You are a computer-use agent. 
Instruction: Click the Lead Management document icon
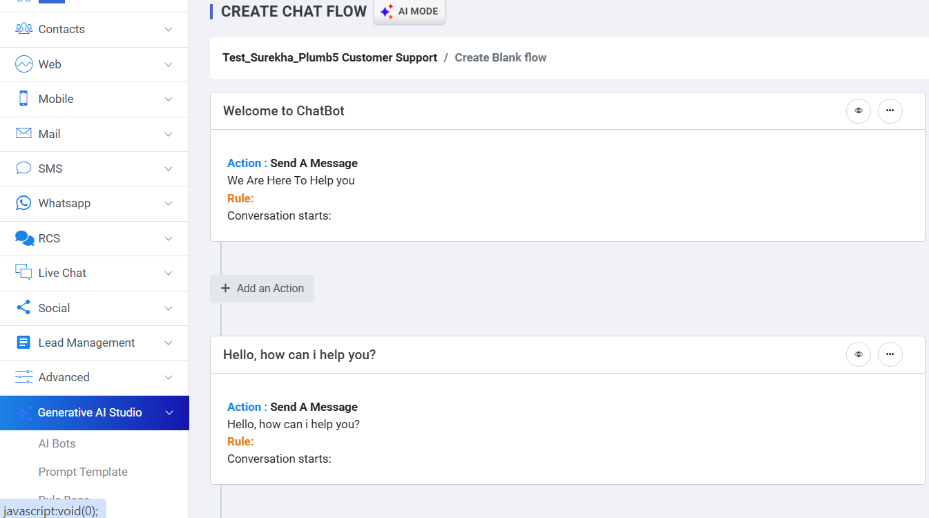point(24,343)
